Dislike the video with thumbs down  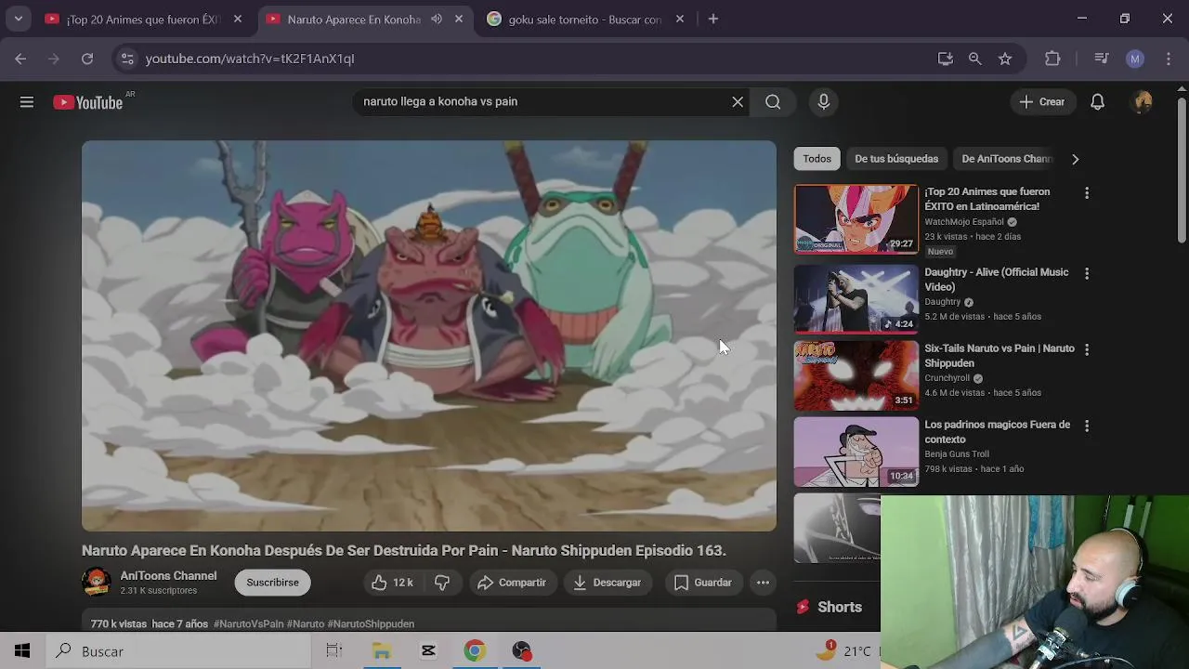pyautogui.click(x=442, y=583)
